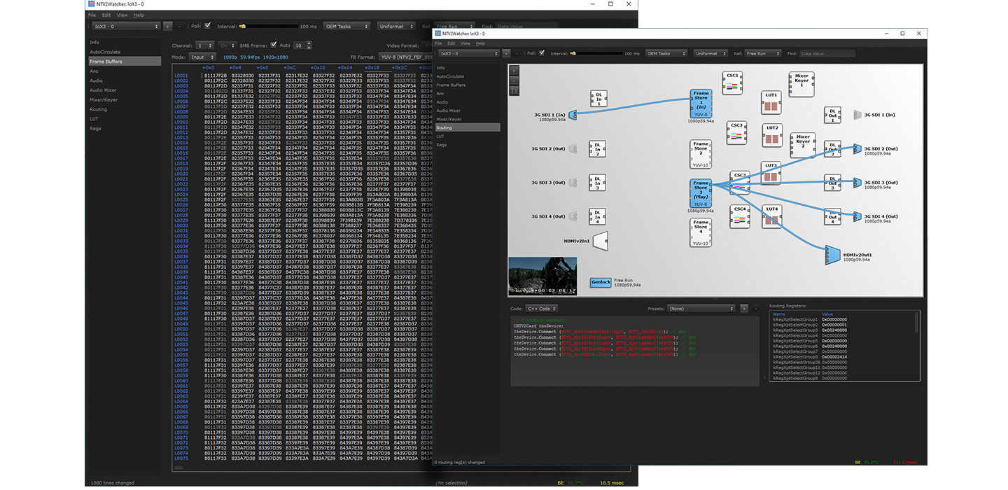The image size is (1008, 490).
Task: Open the C++ Code language dropdown
Action: [542, 308]
